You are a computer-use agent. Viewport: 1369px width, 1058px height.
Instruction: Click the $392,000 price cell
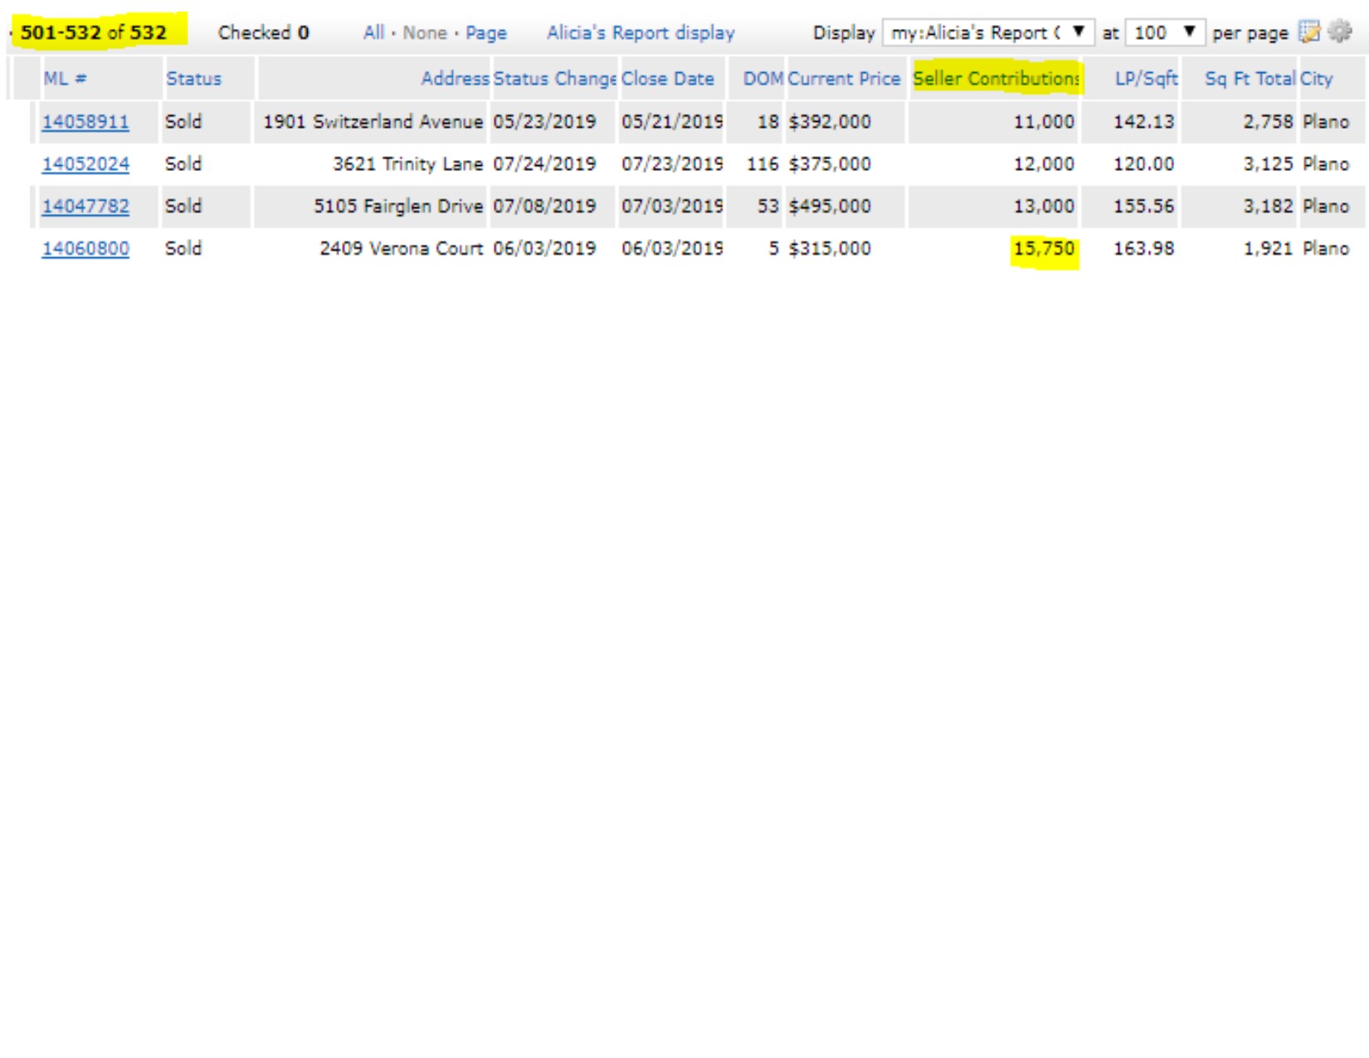(830, 122)
